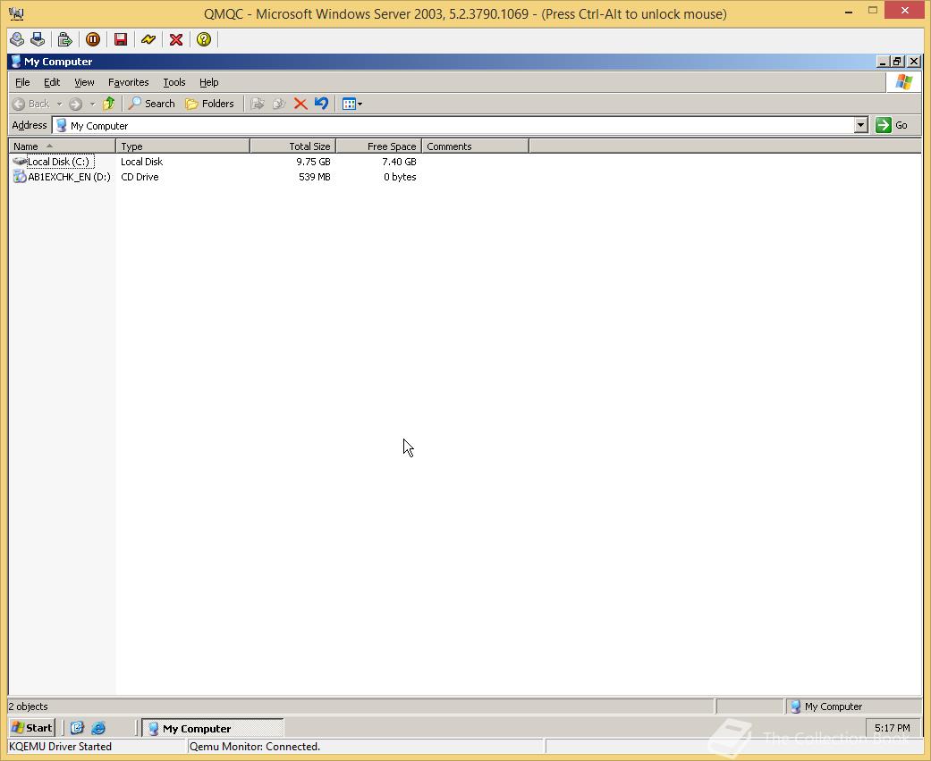Screen dimensions: 931x761
Task: Select AB1EXCHK_EN (D:) CD drive
Action: click(61, 177)
